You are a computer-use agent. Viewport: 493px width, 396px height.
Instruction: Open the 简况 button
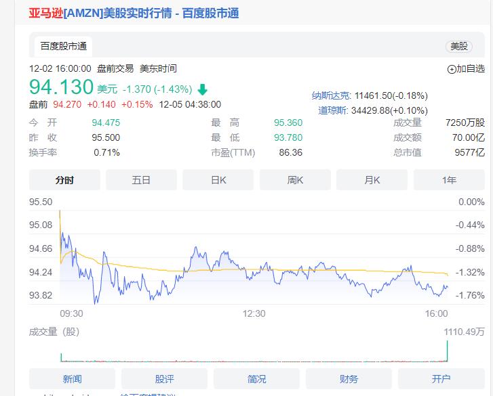256,379
